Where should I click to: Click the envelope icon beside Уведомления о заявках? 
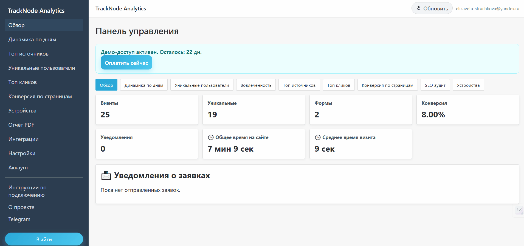(x=106, y=175)
